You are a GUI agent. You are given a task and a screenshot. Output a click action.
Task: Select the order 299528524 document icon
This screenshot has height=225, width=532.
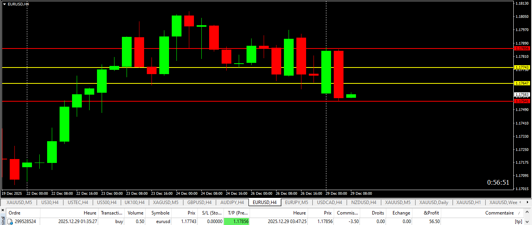pyautogui.click(x=10, y=222)
